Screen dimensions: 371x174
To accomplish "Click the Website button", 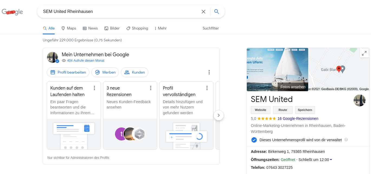I will (261, 110).
